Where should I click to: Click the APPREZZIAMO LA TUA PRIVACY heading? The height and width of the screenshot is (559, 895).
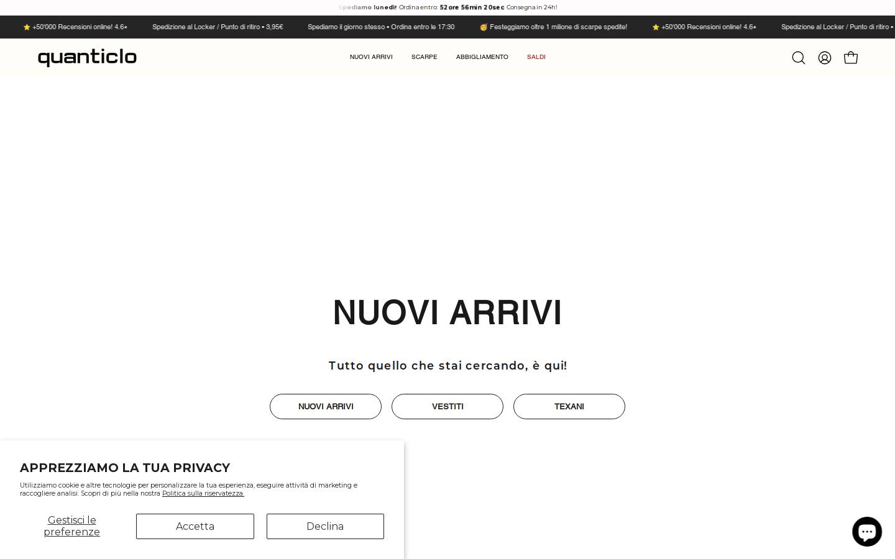click(125, 468)
